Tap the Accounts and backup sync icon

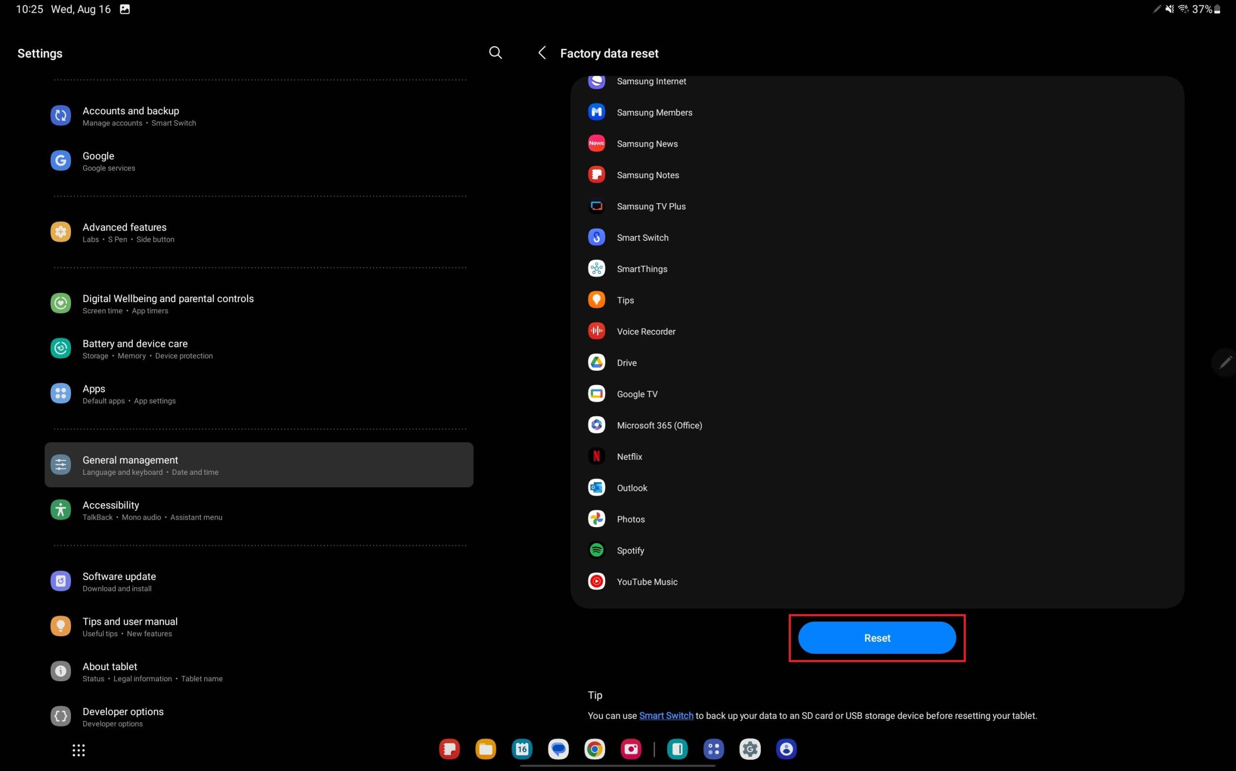60,115
